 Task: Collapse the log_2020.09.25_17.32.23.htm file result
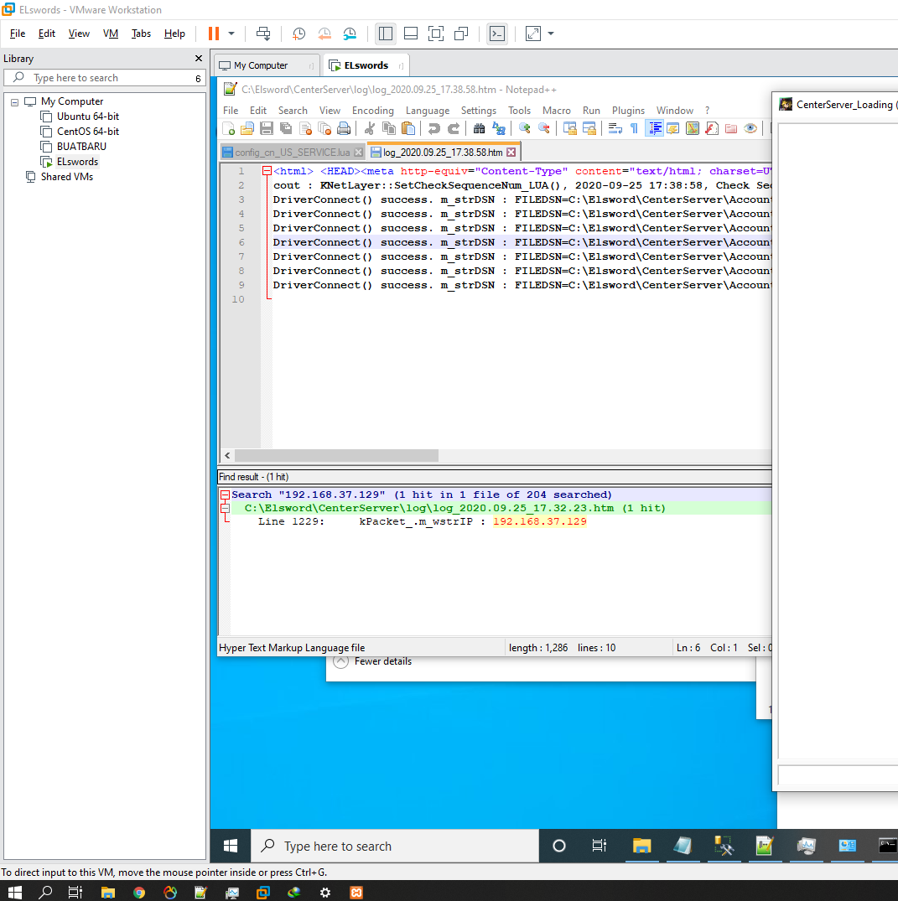click(226, 508)
